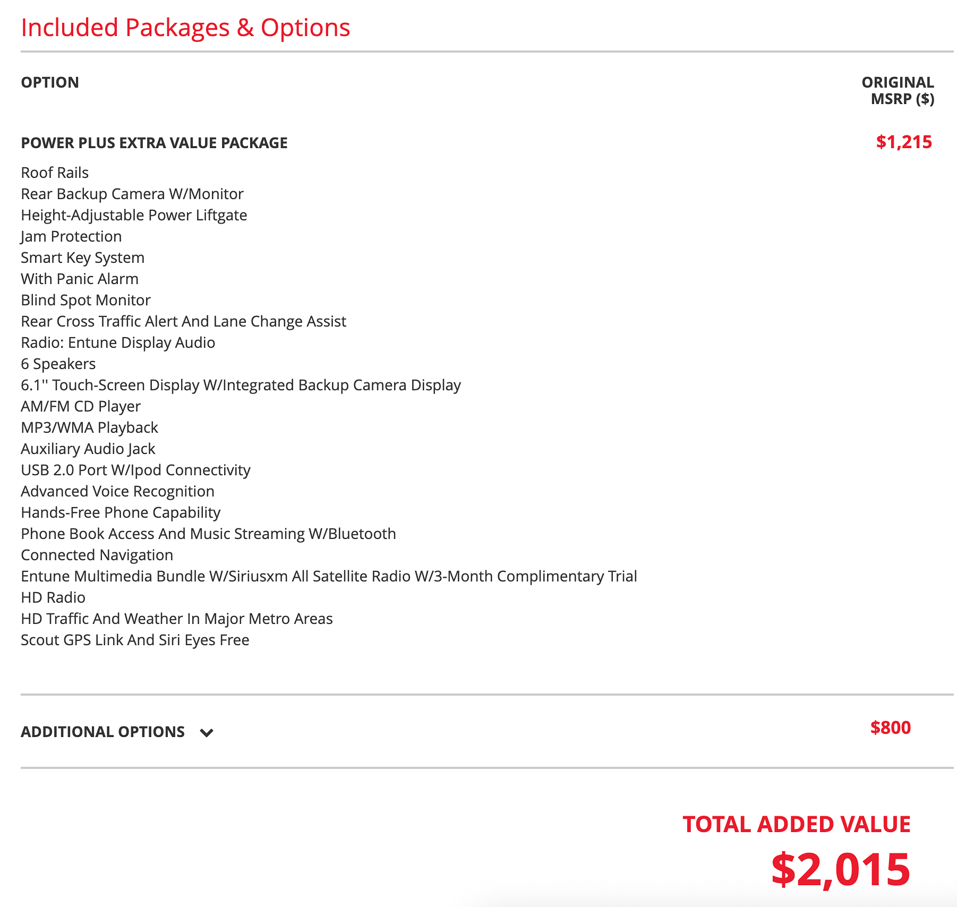Click the Included Packages & Options title
This screenshot has width=957, height=907.
pos(185,28)
